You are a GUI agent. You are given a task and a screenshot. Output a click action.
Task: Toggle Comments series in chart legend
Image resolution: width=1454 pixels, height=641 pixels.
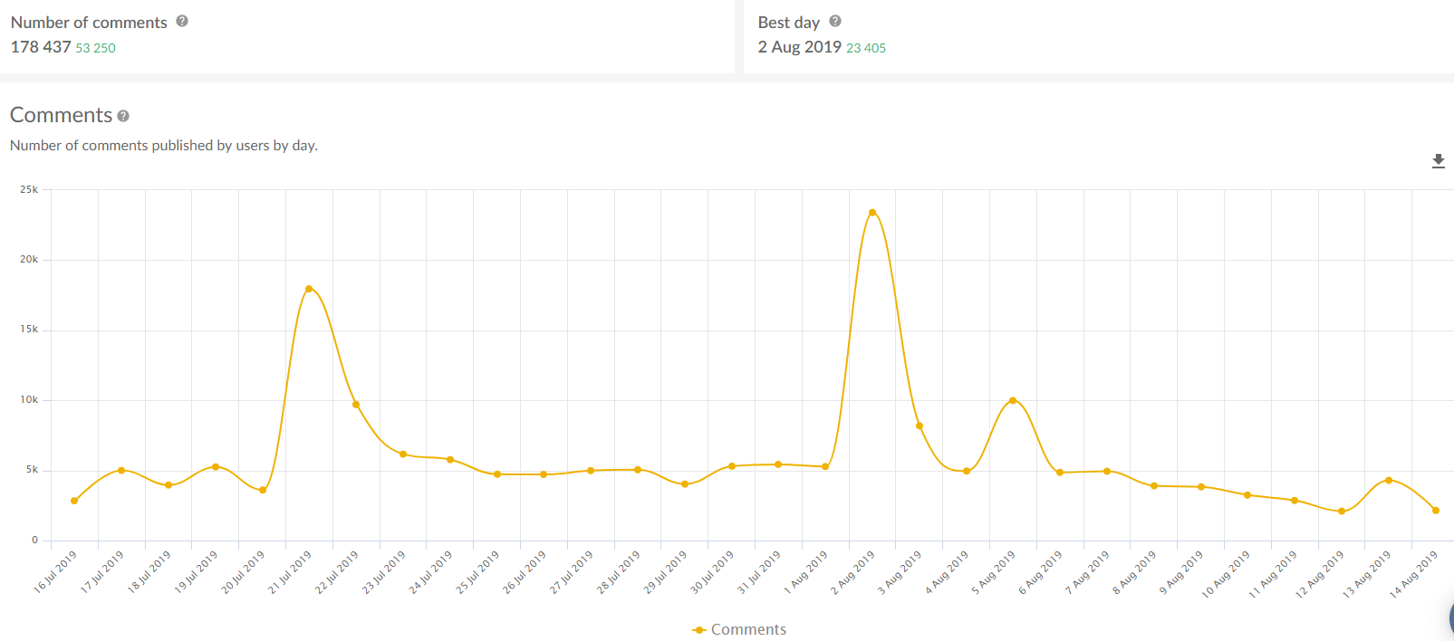(739, 629)
